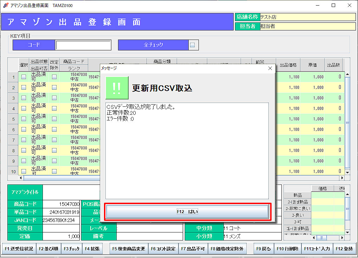The width and height of the screenshot is (358, 258).
Task: Open F6 コメント設定
Action: pyautogui.click(x=163, y=249)
